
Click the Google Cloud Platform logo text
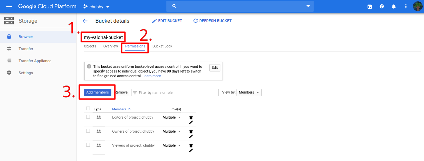(x=47, y=6)
